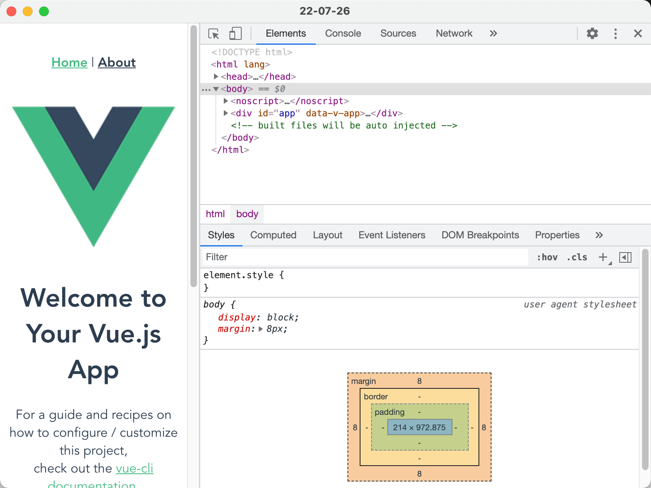The image size is (651, 488).
Task: Switch to the Sources tab
Action: (398, 33)
